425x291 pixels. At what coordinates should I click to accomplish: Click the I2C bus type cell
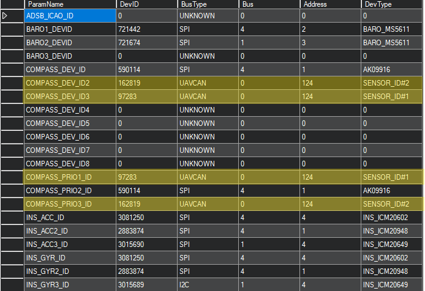(x=207, y=285)
